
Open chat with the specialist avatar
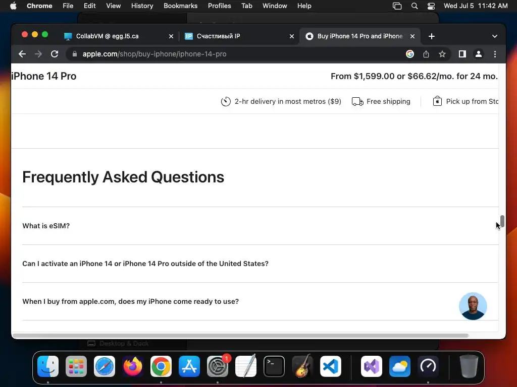point(473,306)
